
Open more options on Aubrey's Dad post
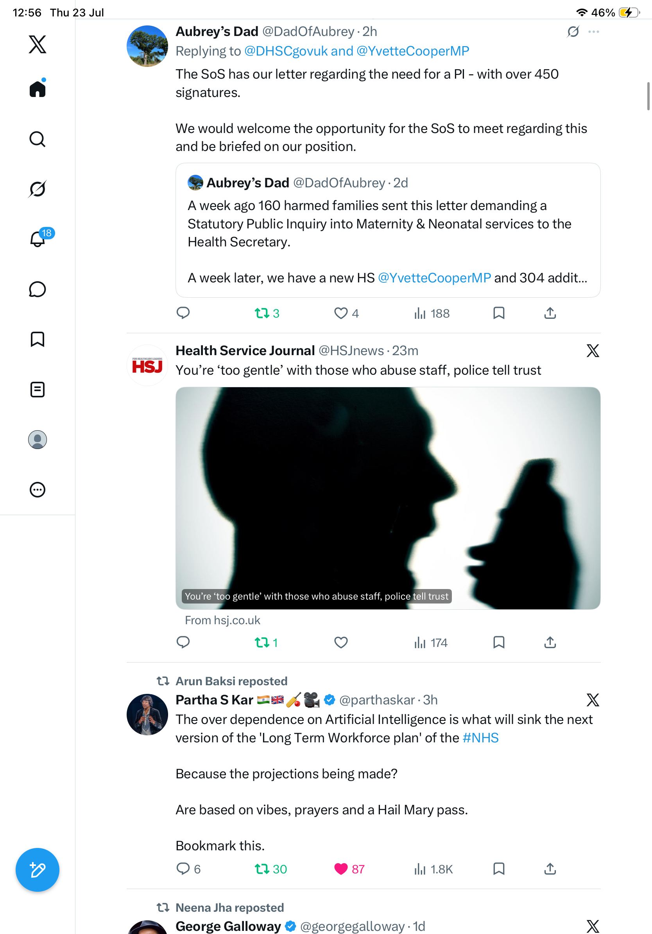593,31
